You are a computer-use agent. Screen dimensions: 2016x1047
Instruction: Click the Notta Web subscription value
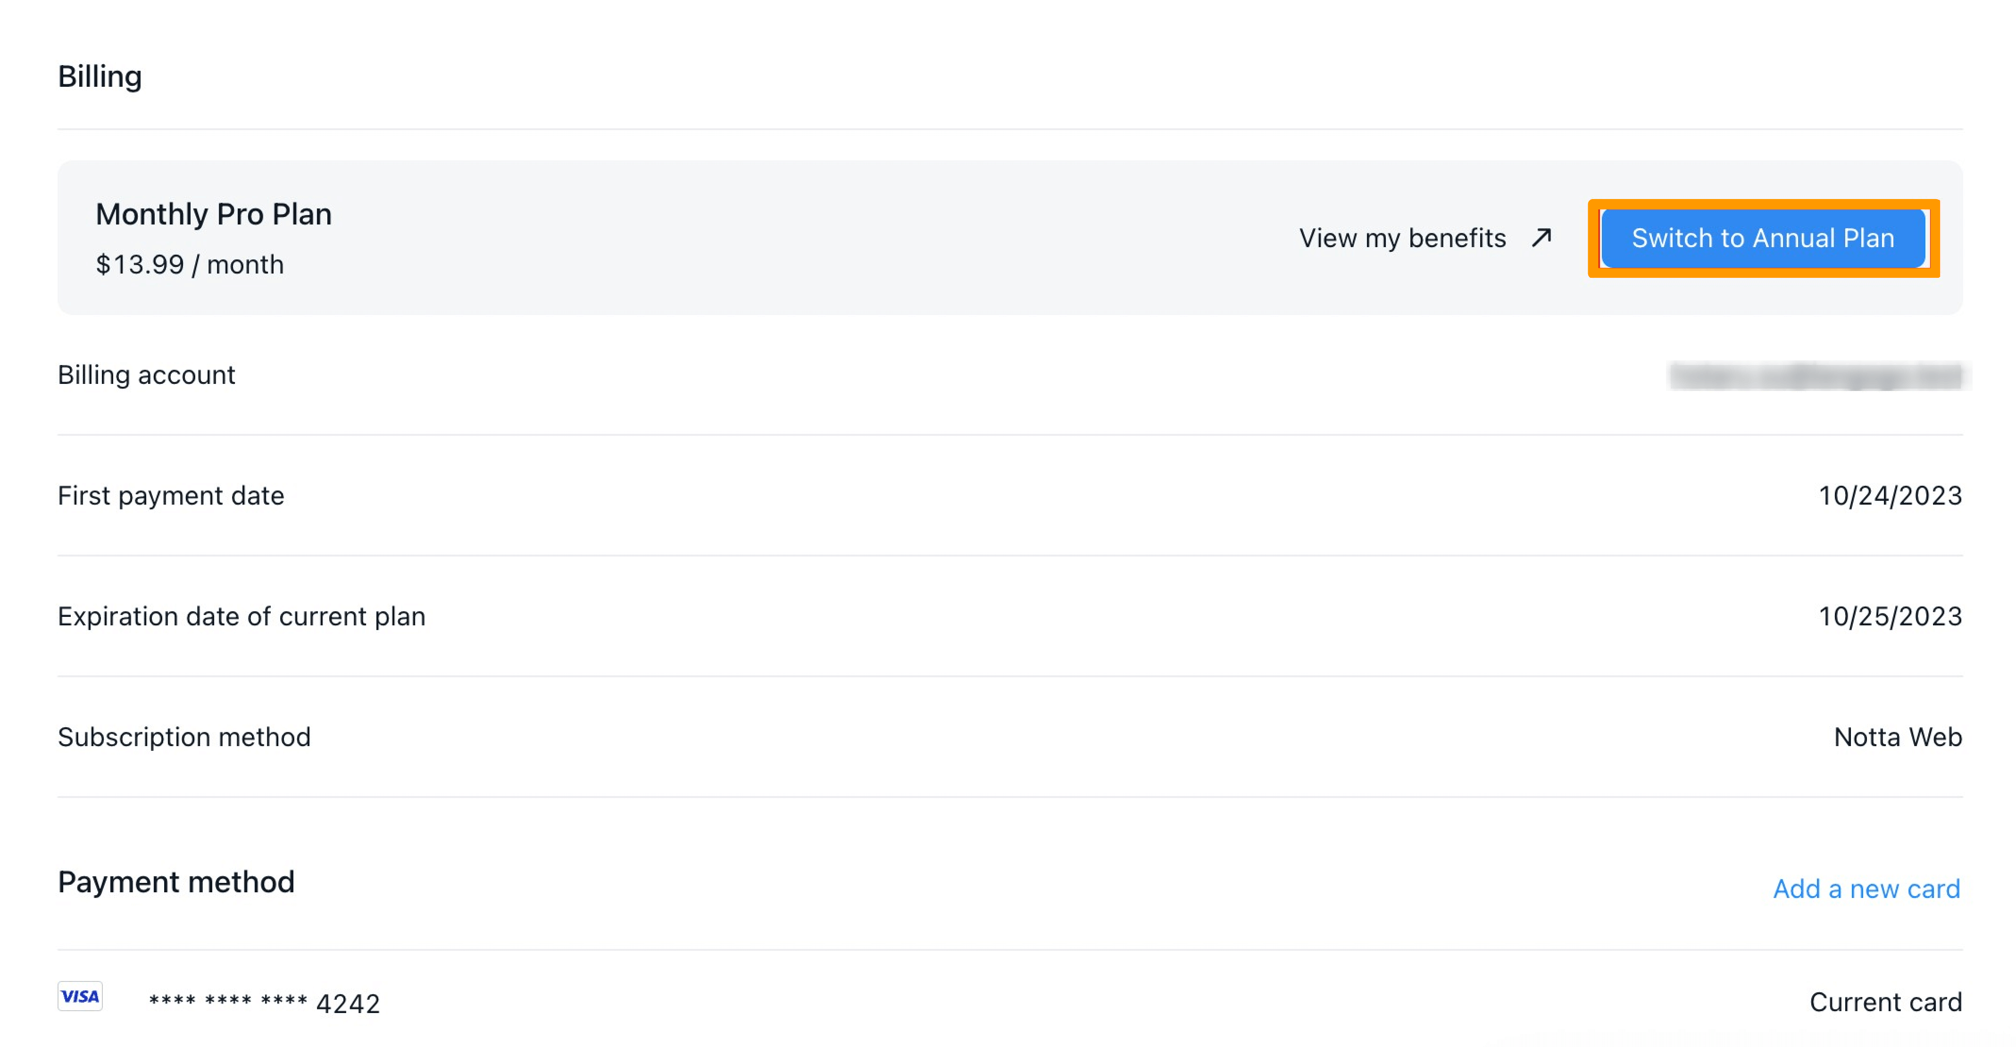1898,736
